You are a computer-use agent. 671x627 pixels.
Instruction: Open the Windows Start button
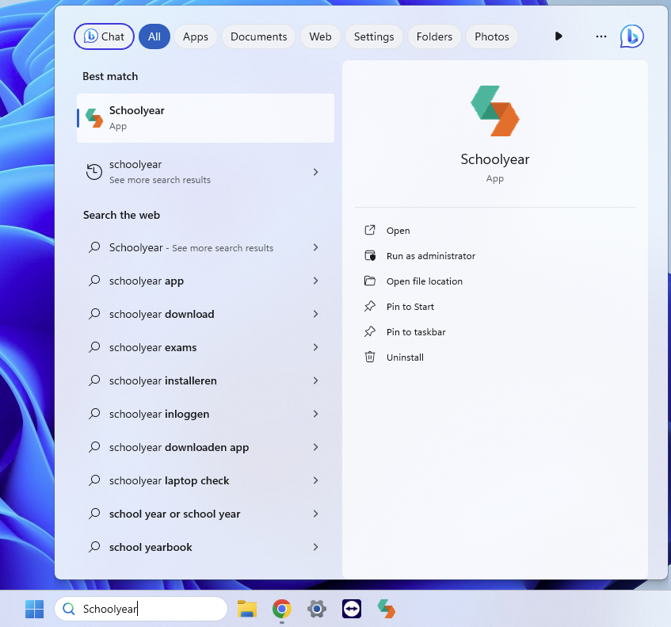(34, 609)
